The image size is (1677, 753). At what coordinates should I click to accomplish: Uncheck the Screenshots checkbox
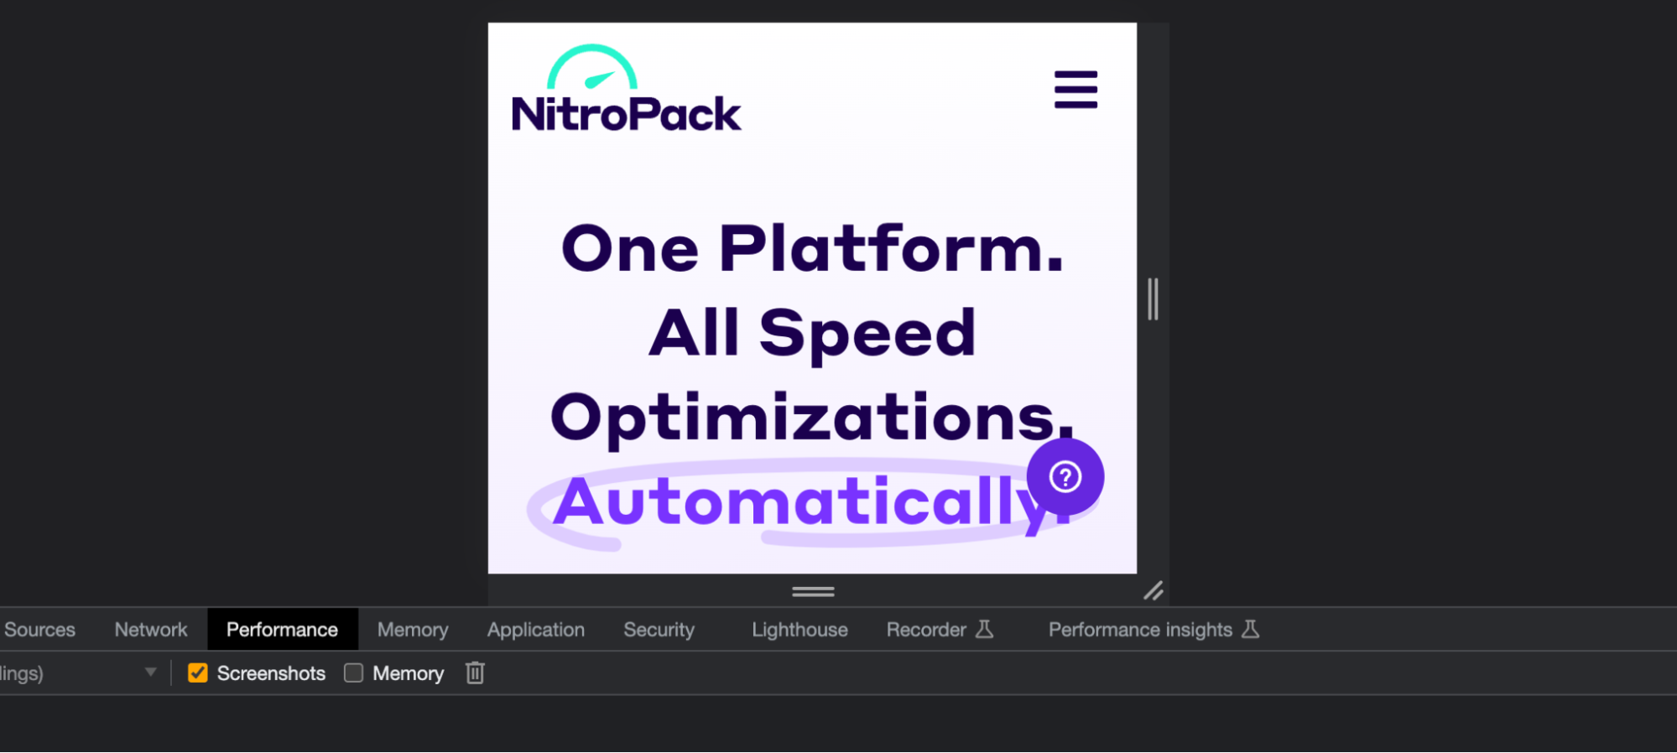pyautogui.click(x=198, y=673)
